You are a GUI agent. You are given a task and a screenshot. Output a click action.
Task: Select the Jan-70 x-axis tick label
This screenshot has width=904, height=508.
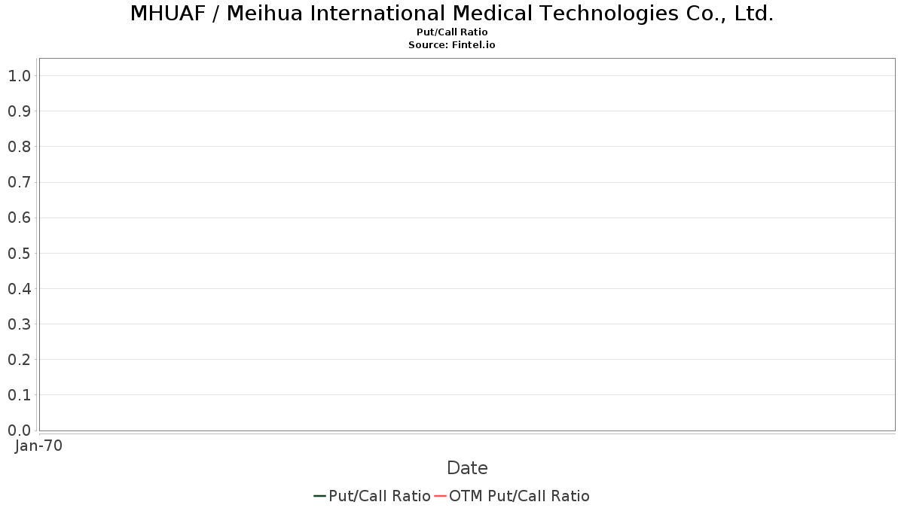38,446
